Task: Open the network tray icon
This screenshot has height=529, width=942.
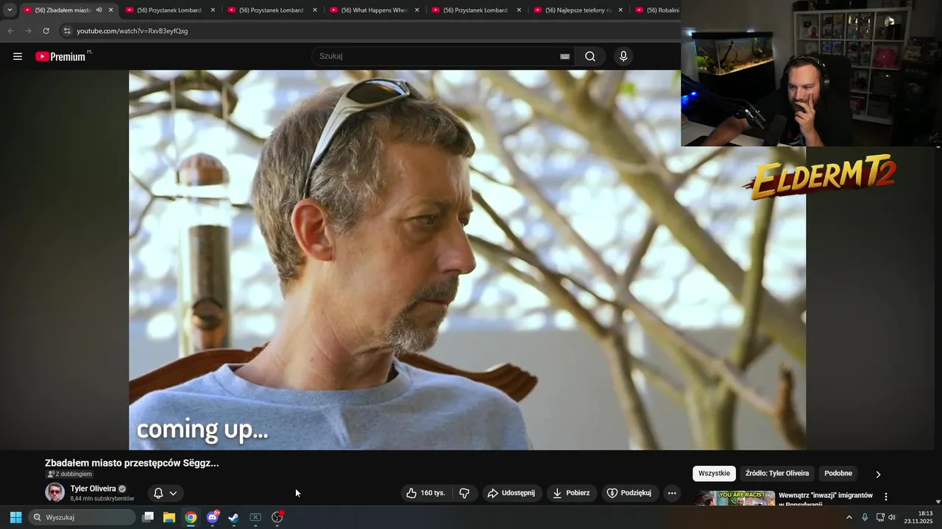Action: click(x=880, y=517)
